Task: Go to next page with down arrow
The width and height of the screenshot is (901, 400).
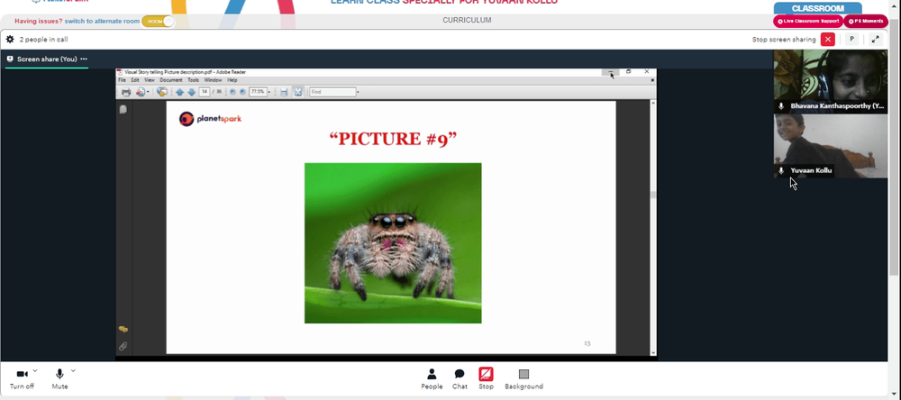Action: pos(192,92)
